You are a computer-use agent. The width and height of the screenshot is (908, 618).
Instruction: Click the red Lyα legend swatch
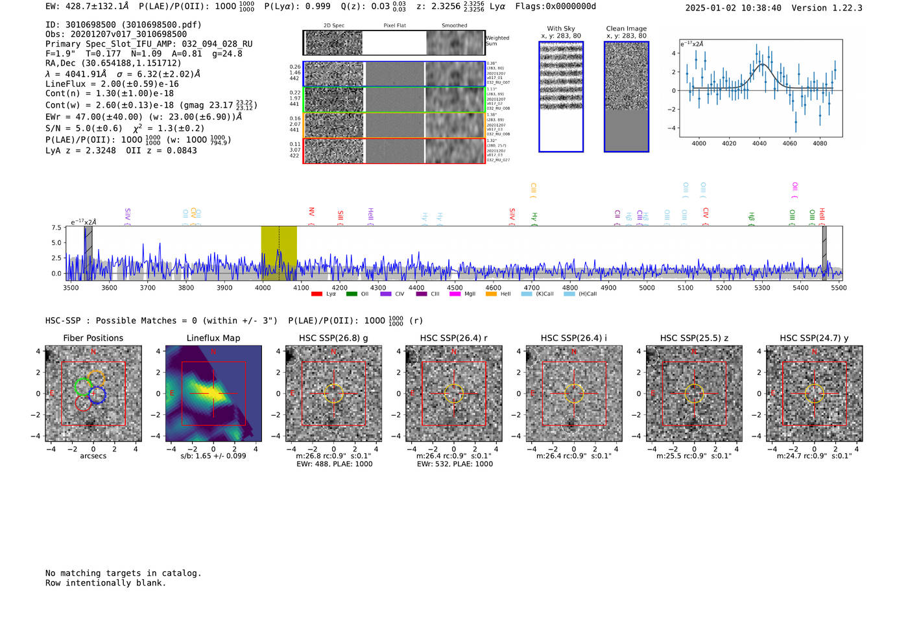click(x=317, y=294)
